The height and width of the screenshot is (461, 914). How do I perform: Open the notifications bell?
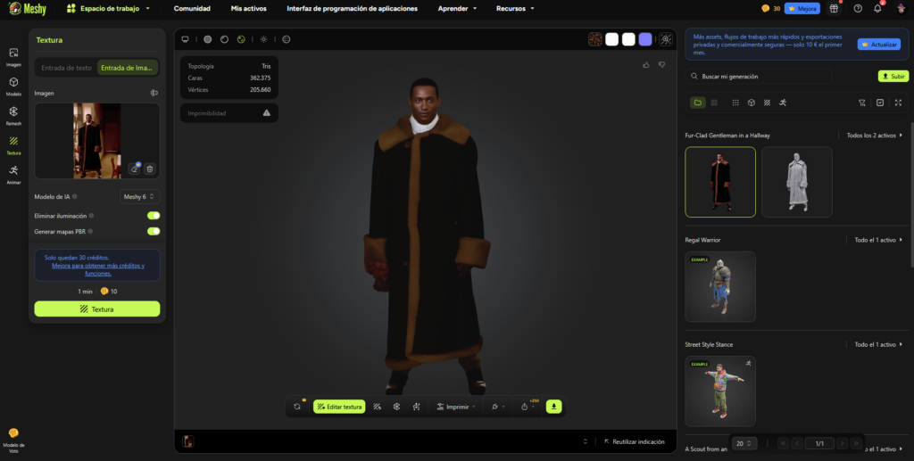877,8
